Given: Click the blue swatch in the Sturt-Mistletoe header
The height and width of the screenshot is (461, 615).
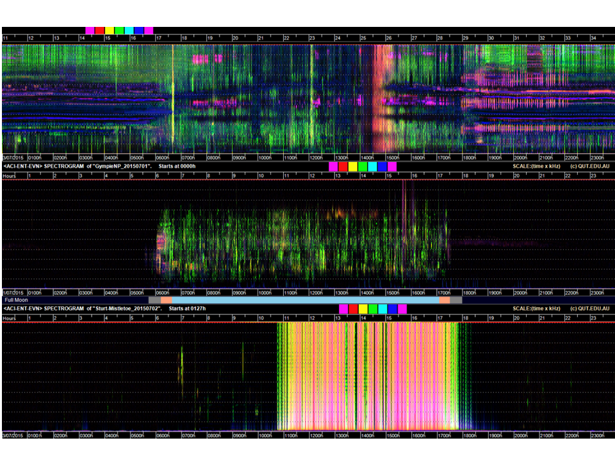Looking at the screenshot, I should (x=393, y=309).
